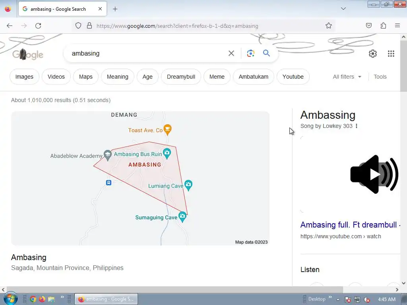The image size is (407, 305).
Task: Select the Meme filter chip
Action: (217, 77)
